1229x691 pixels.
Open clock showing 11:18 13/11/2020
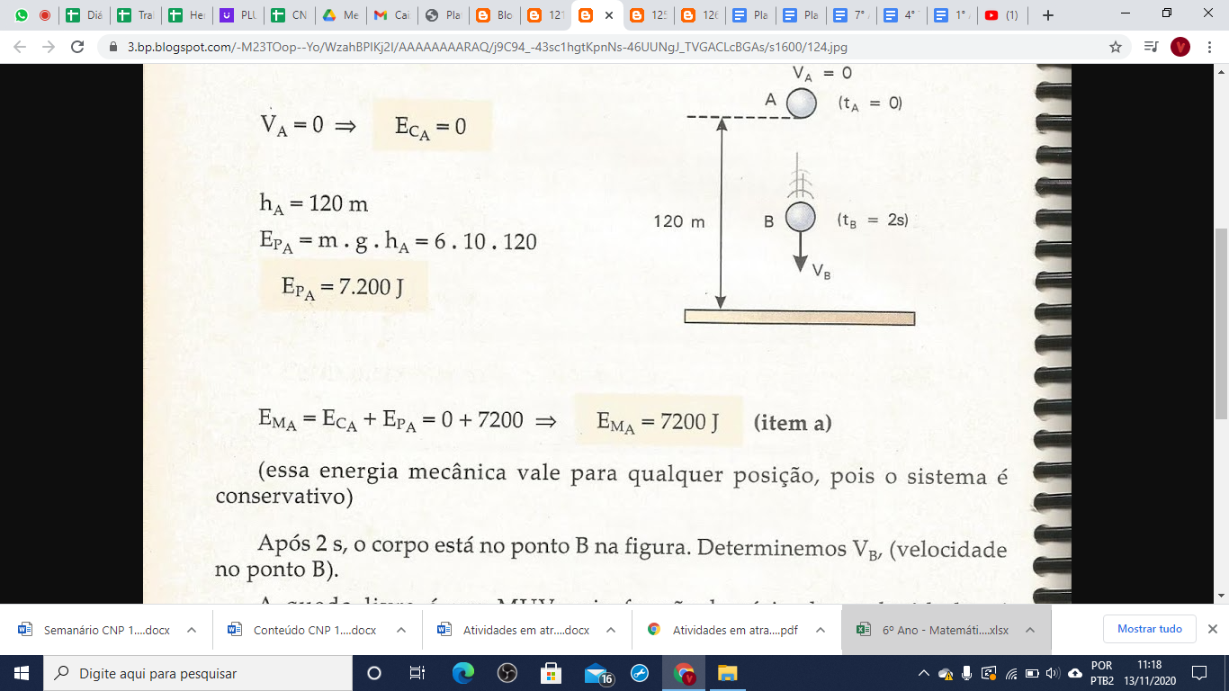(x=1151, y=673)
